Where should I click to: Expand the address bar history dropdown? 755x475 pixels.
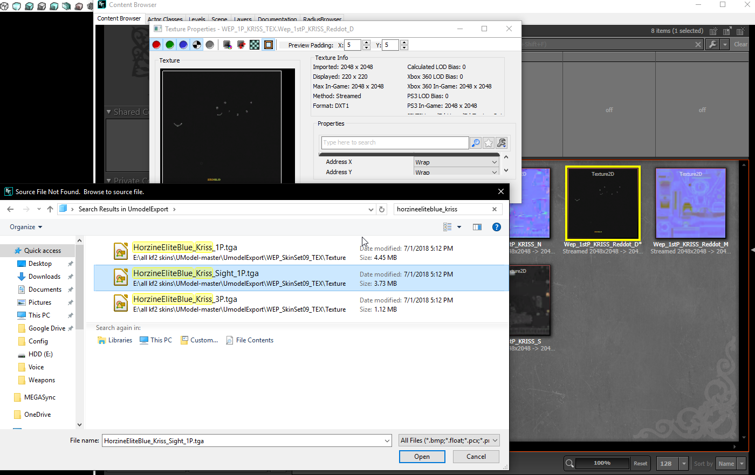point(370,209)
